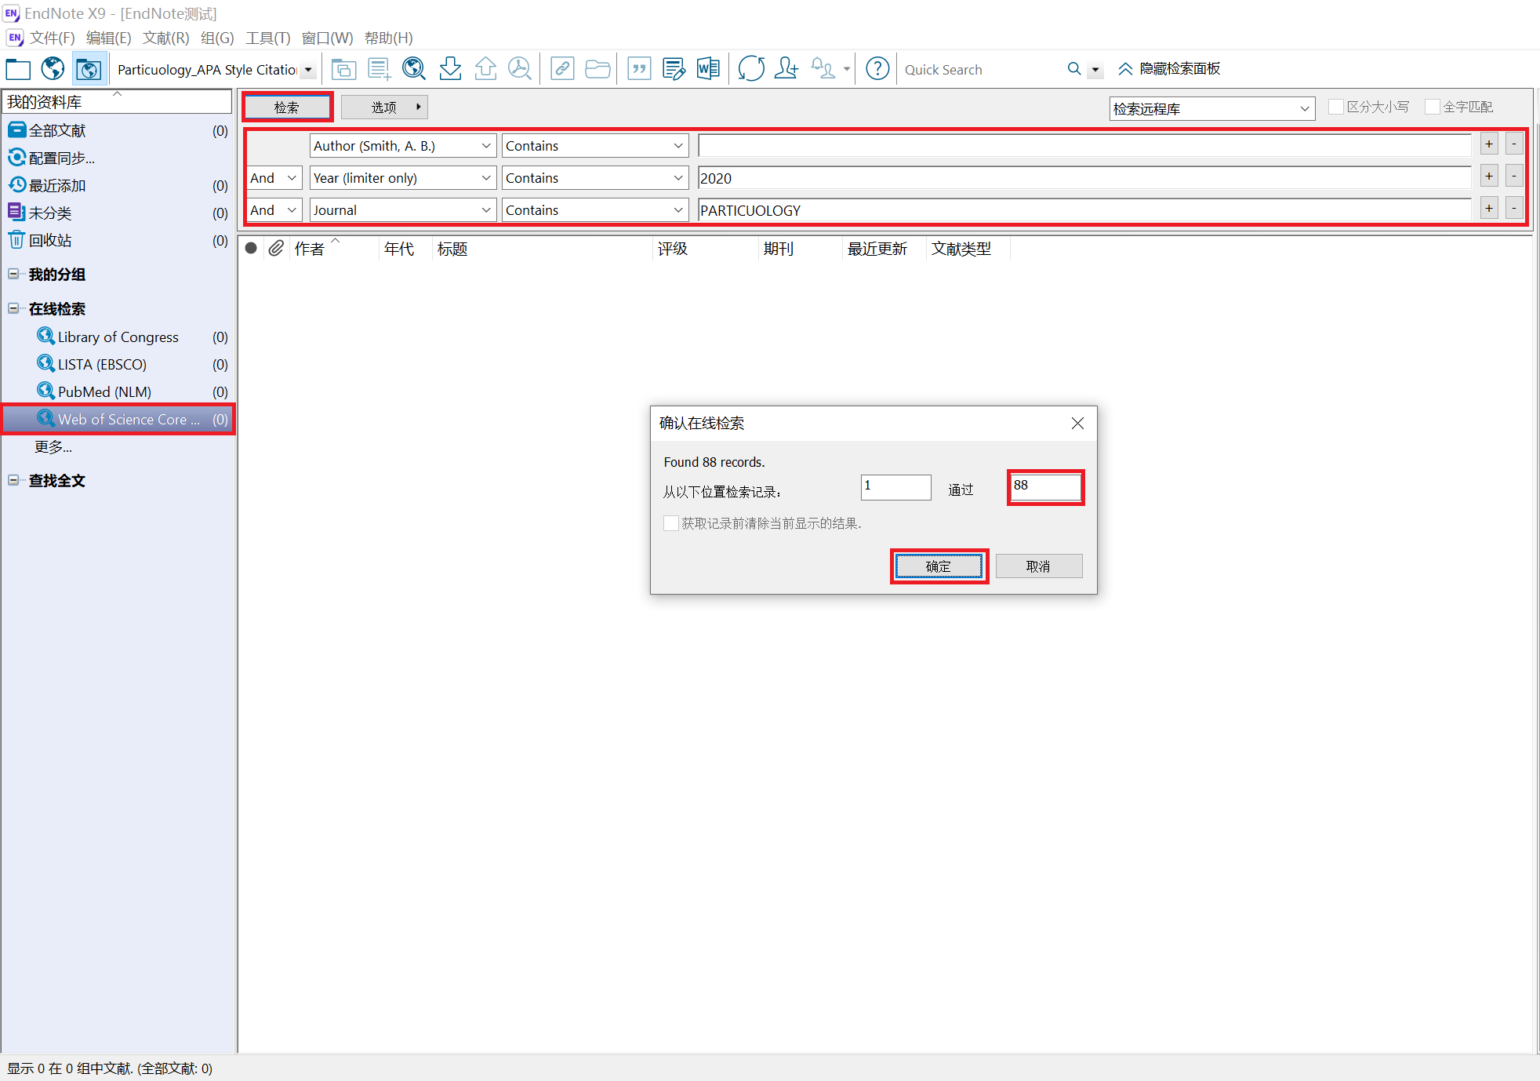The image size is (1540, 1081).
Task: Click the Sync Library icon
Action: pyautogui.click(x=751, y=70)
